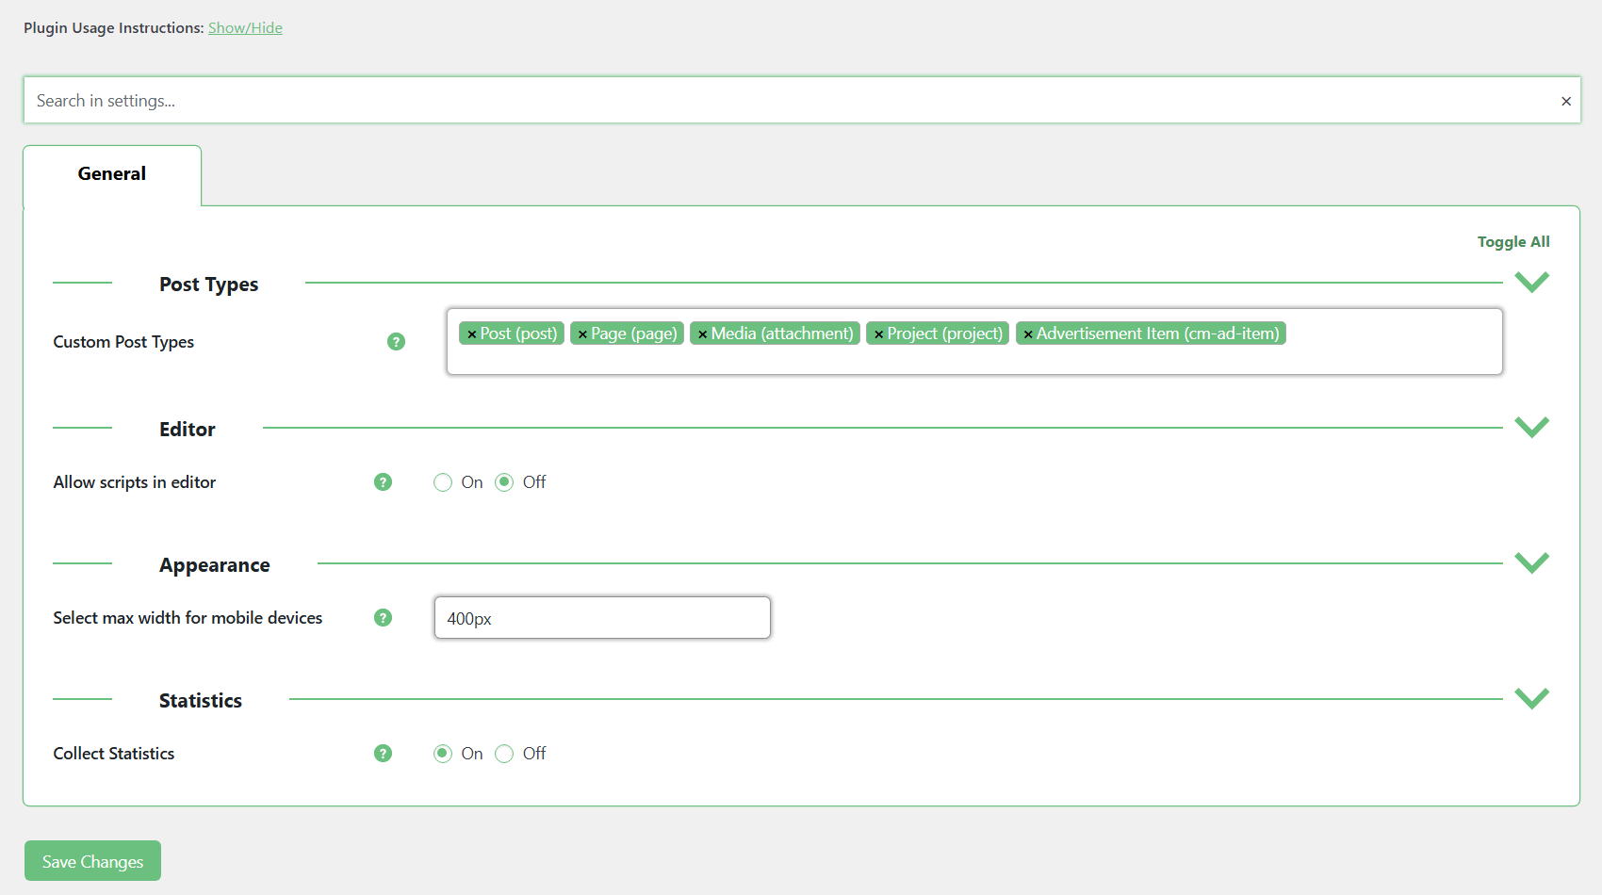Collapse the Statistics section chevron
1602x895 pixels.
pyautogui.click(x=1531, y=698)
